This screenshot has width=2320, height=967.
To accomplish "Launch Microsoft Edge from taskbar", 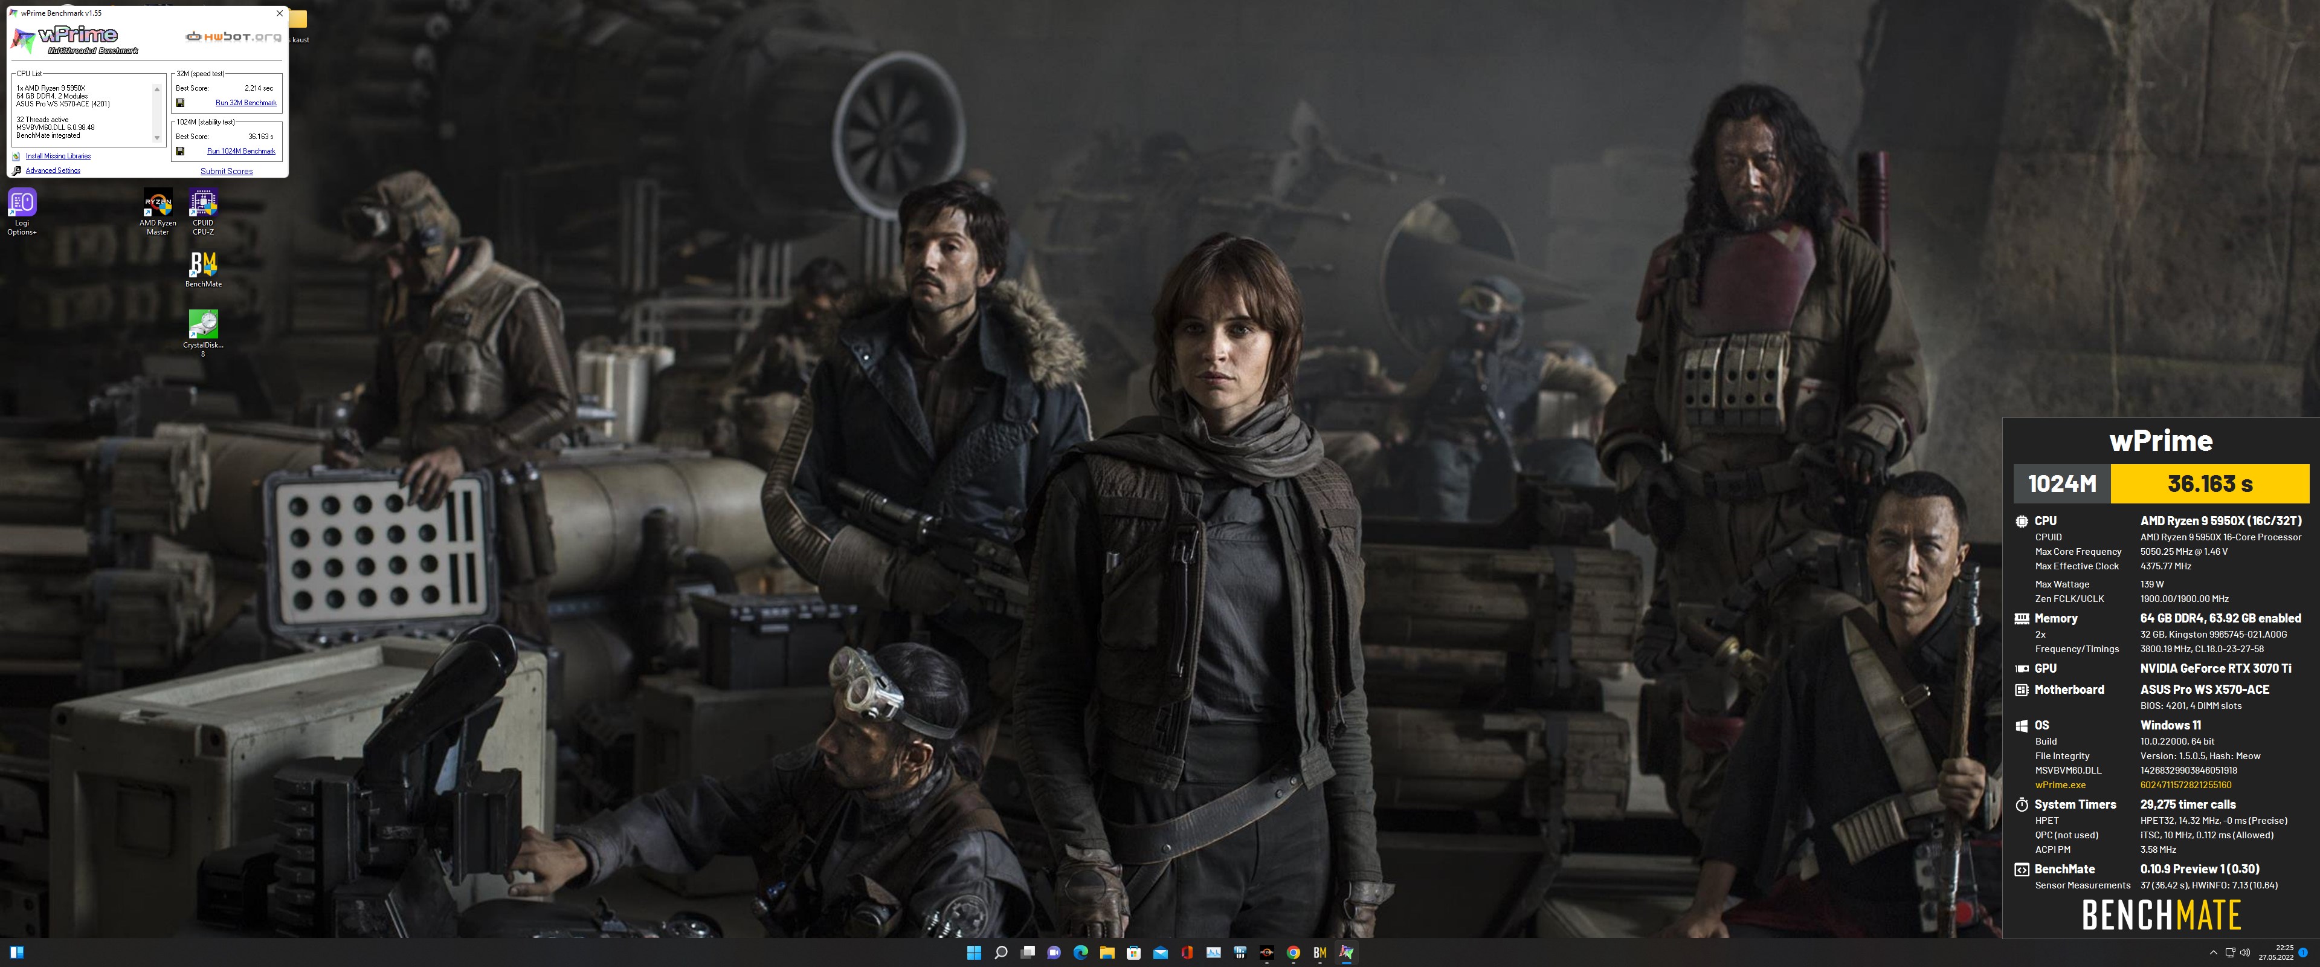I will click(1080, 952).
